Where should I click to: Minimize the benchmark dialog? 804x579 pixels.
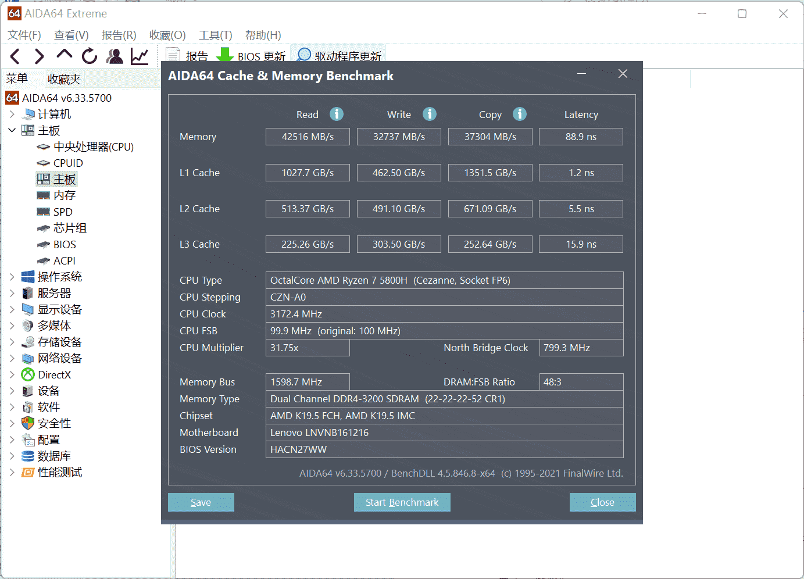(581, 74)
